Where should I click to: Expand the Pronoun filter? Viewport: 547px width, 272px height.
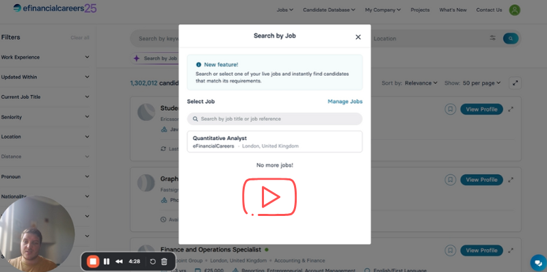pyautogui.click(x=45, y=177)
